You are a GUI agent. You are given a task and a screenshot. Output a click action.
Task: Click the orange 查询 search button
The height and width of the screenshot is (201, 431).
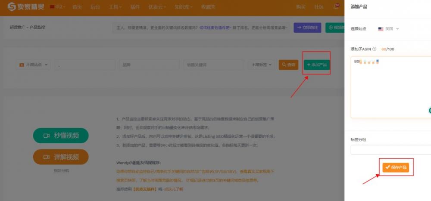click(x=288, y=65)
